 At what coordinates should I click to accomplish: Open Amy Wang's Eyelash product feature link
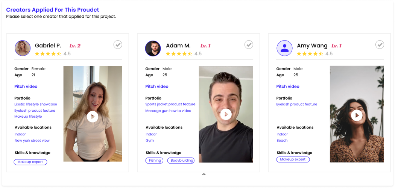tap(297, 104)
